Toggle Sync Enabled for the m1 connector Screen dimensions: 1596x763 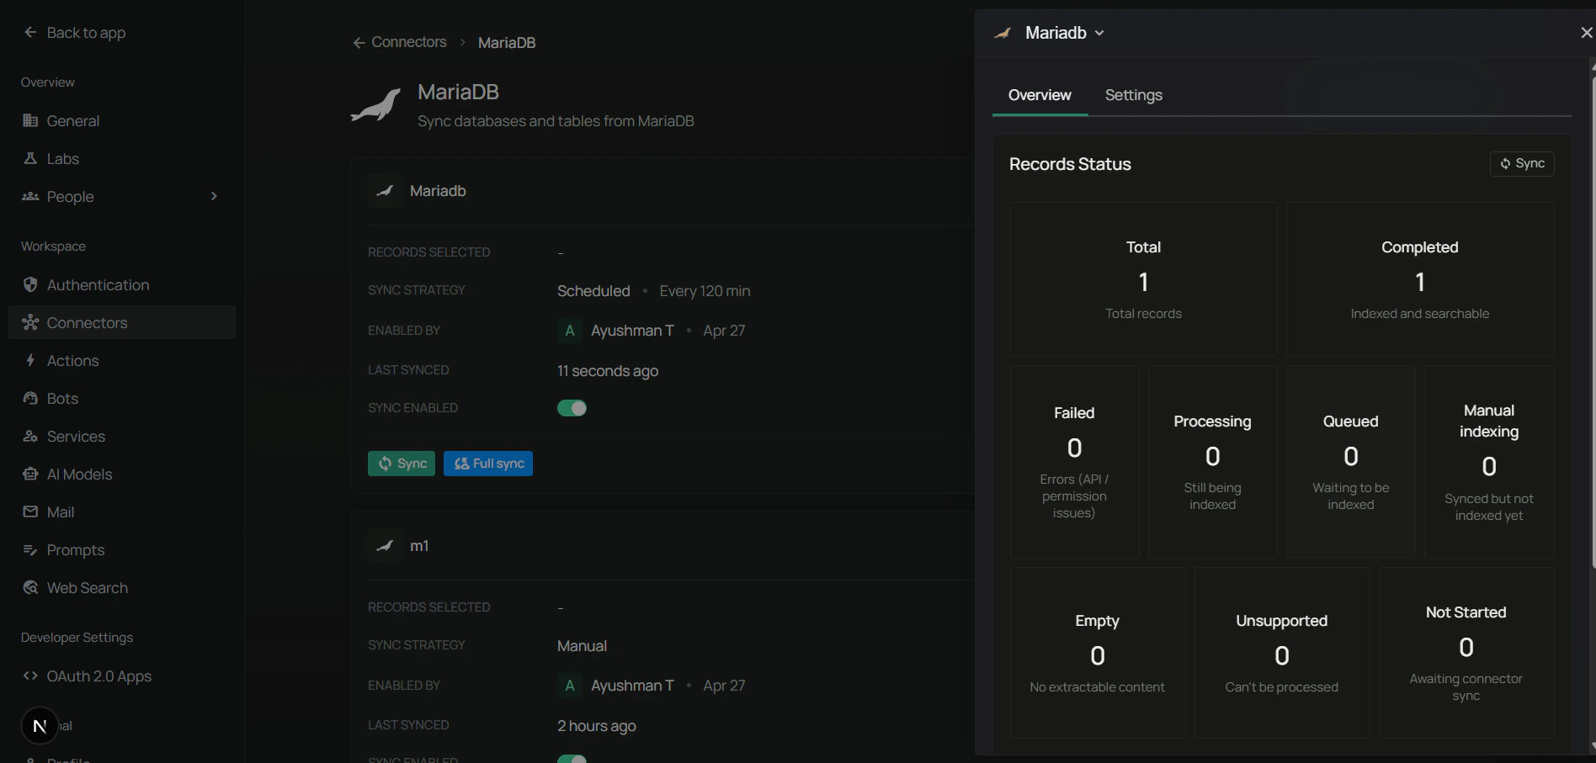pos(572,758)
